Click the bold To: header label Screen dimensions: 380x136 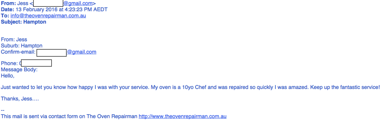pos(5,16)
